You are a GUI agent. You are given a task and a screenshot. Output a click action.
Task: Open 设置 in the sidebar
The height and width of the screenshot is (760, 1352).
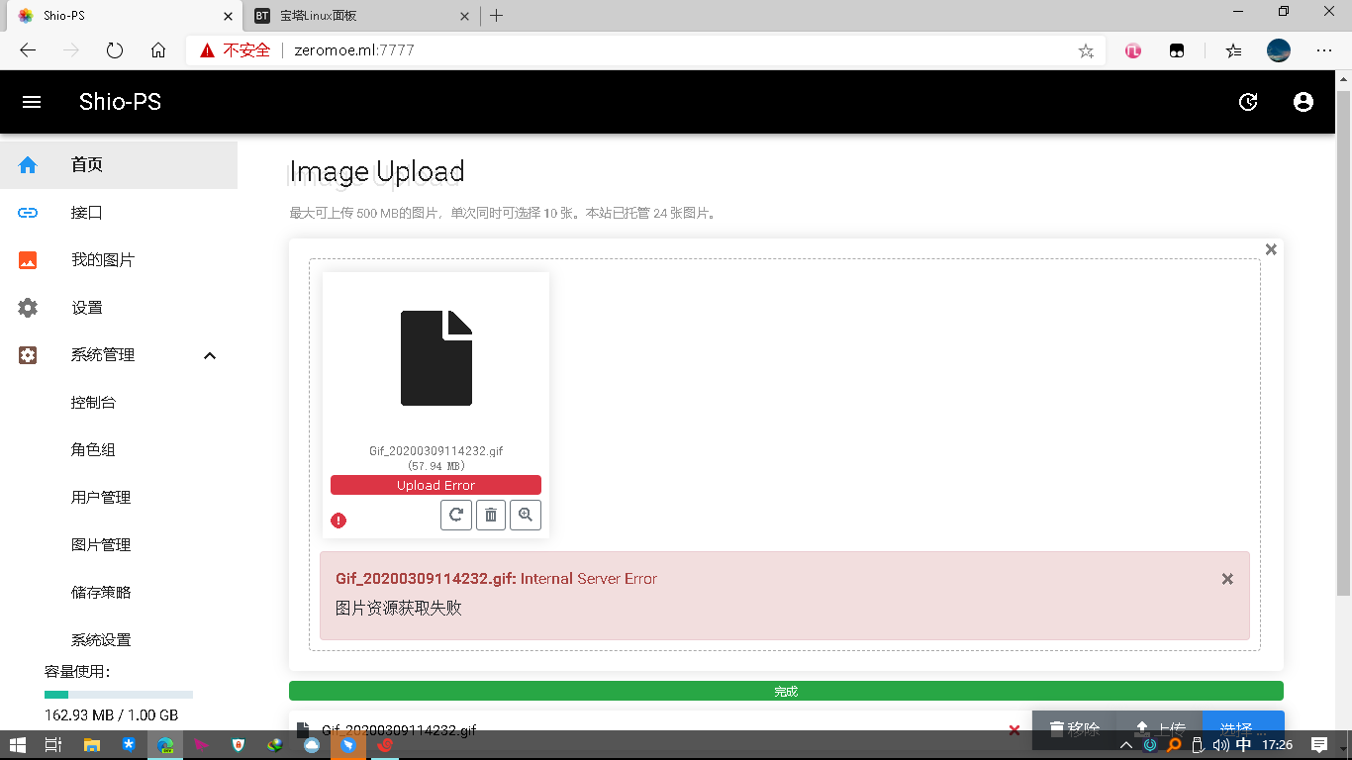119,308
